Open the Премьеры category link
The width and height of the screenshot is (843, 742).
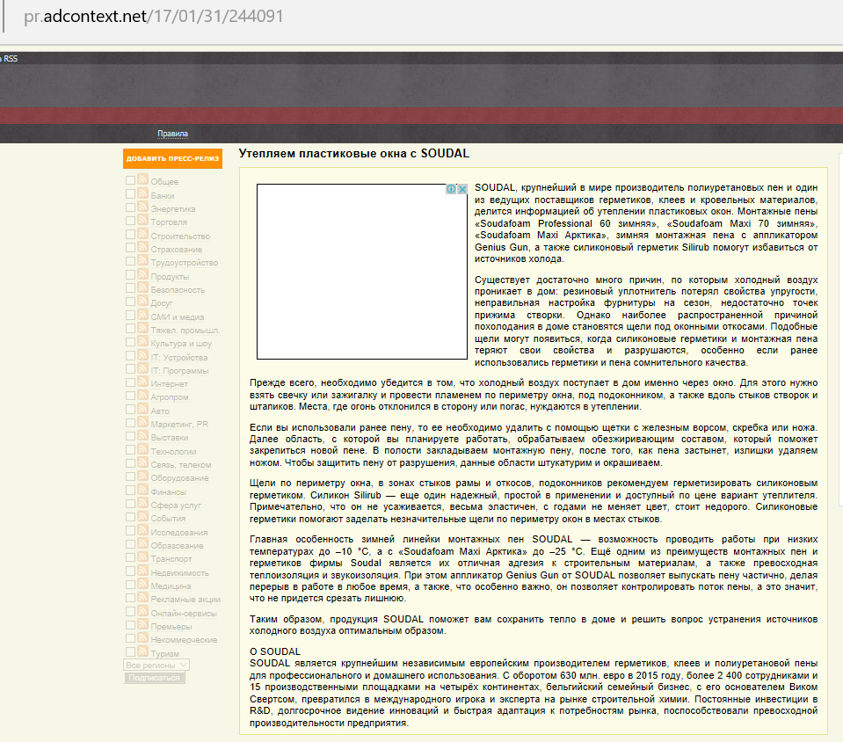point(171,627)
